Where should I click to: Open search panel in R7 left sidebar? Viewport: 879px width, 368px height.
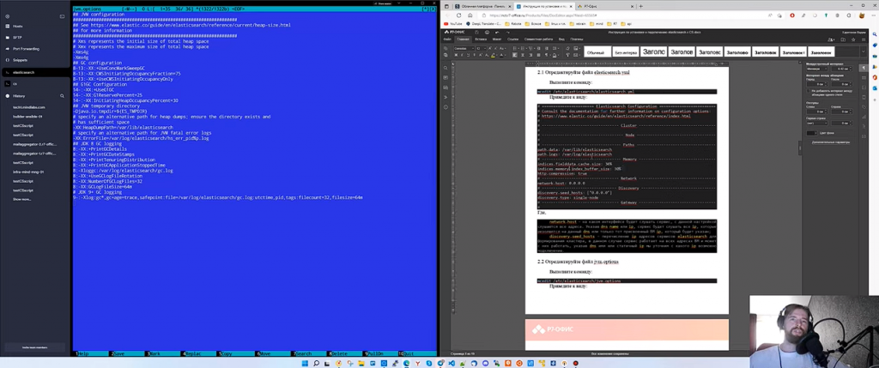click(x=446, y=68)
